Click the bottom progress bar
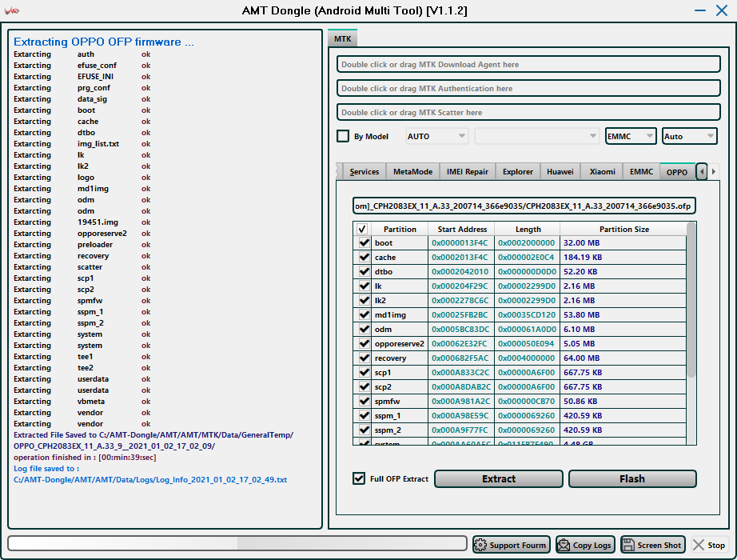The width and height of the screenshot is (737, 560). (x=237, y=543)
